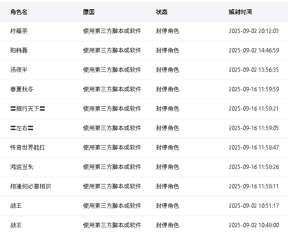Click the unban time 2025-09-16 11:59:59
The image size is (288, 235).
[x=254, y=89]
